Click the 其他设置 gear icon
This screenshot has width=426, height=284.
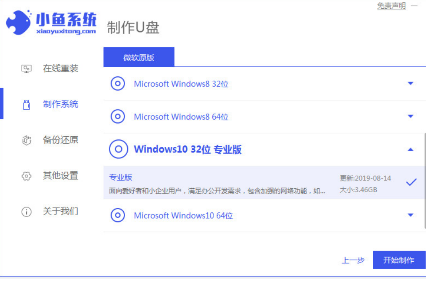(x=26, y=176)
